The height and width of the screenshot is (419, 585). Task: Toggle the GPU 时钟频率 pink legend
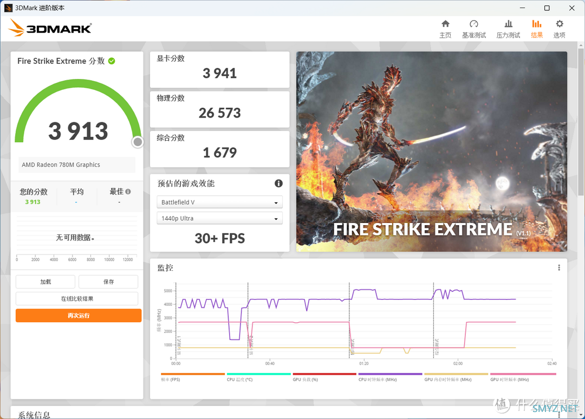tap(523, 377)
